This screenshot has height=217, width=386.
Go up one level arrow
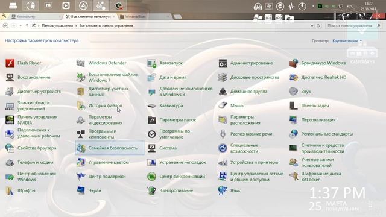(27, 25)
